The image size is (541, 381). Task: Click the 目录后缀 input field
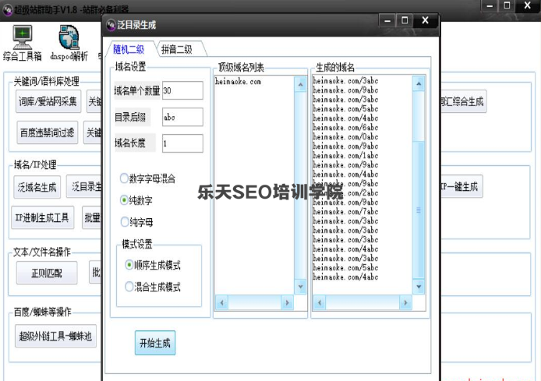pyautogui.click(x=182, y=117)
